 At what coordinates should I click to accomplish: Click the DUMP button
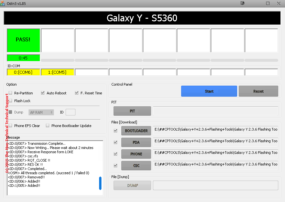click(132, 185)
